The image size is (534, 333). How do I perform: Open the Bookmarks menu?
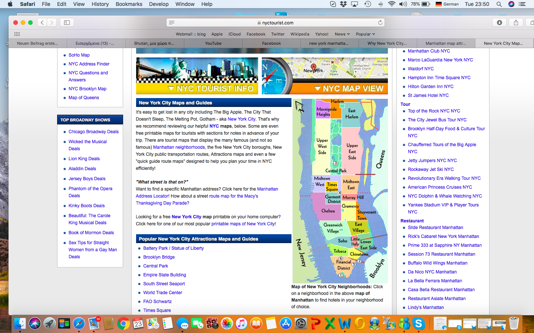tap(129, 4)
